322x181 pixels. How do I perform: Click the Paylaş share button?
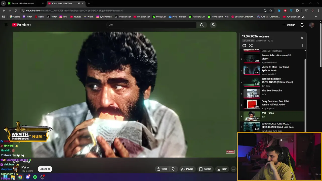tap(187, 169)
